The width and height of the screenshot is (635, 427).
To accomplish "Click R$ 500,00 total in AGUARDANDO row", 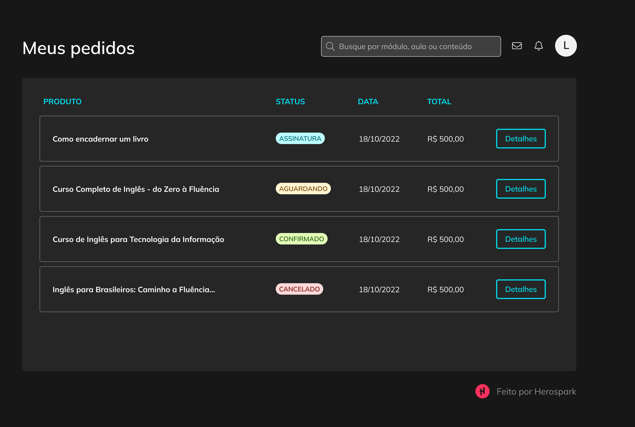I will [x=445, y=189].
